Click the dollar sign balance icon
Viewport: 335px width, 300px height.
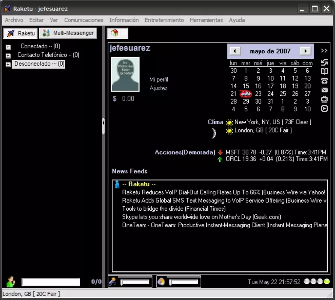click(115, 99)
